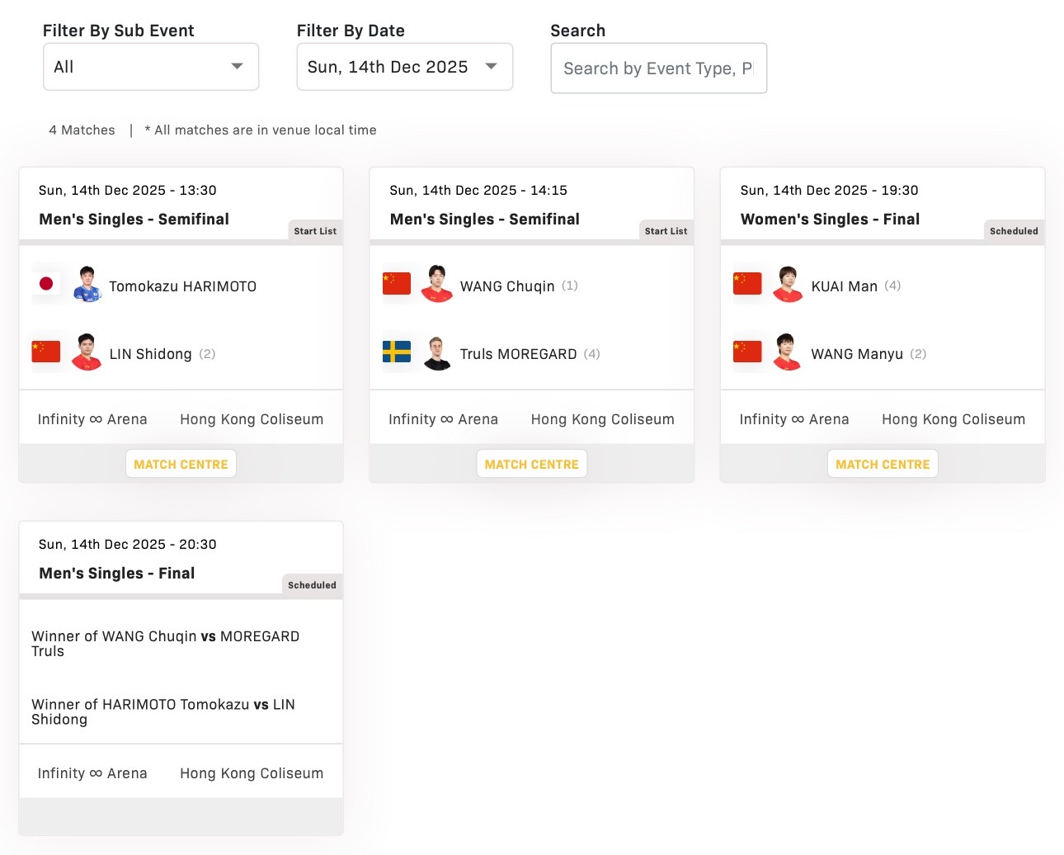The height and width of the screenshot is (855, 1064).
Task: Open Match Centre for Wang Chuqin semifinal
Action: point(531,464)
